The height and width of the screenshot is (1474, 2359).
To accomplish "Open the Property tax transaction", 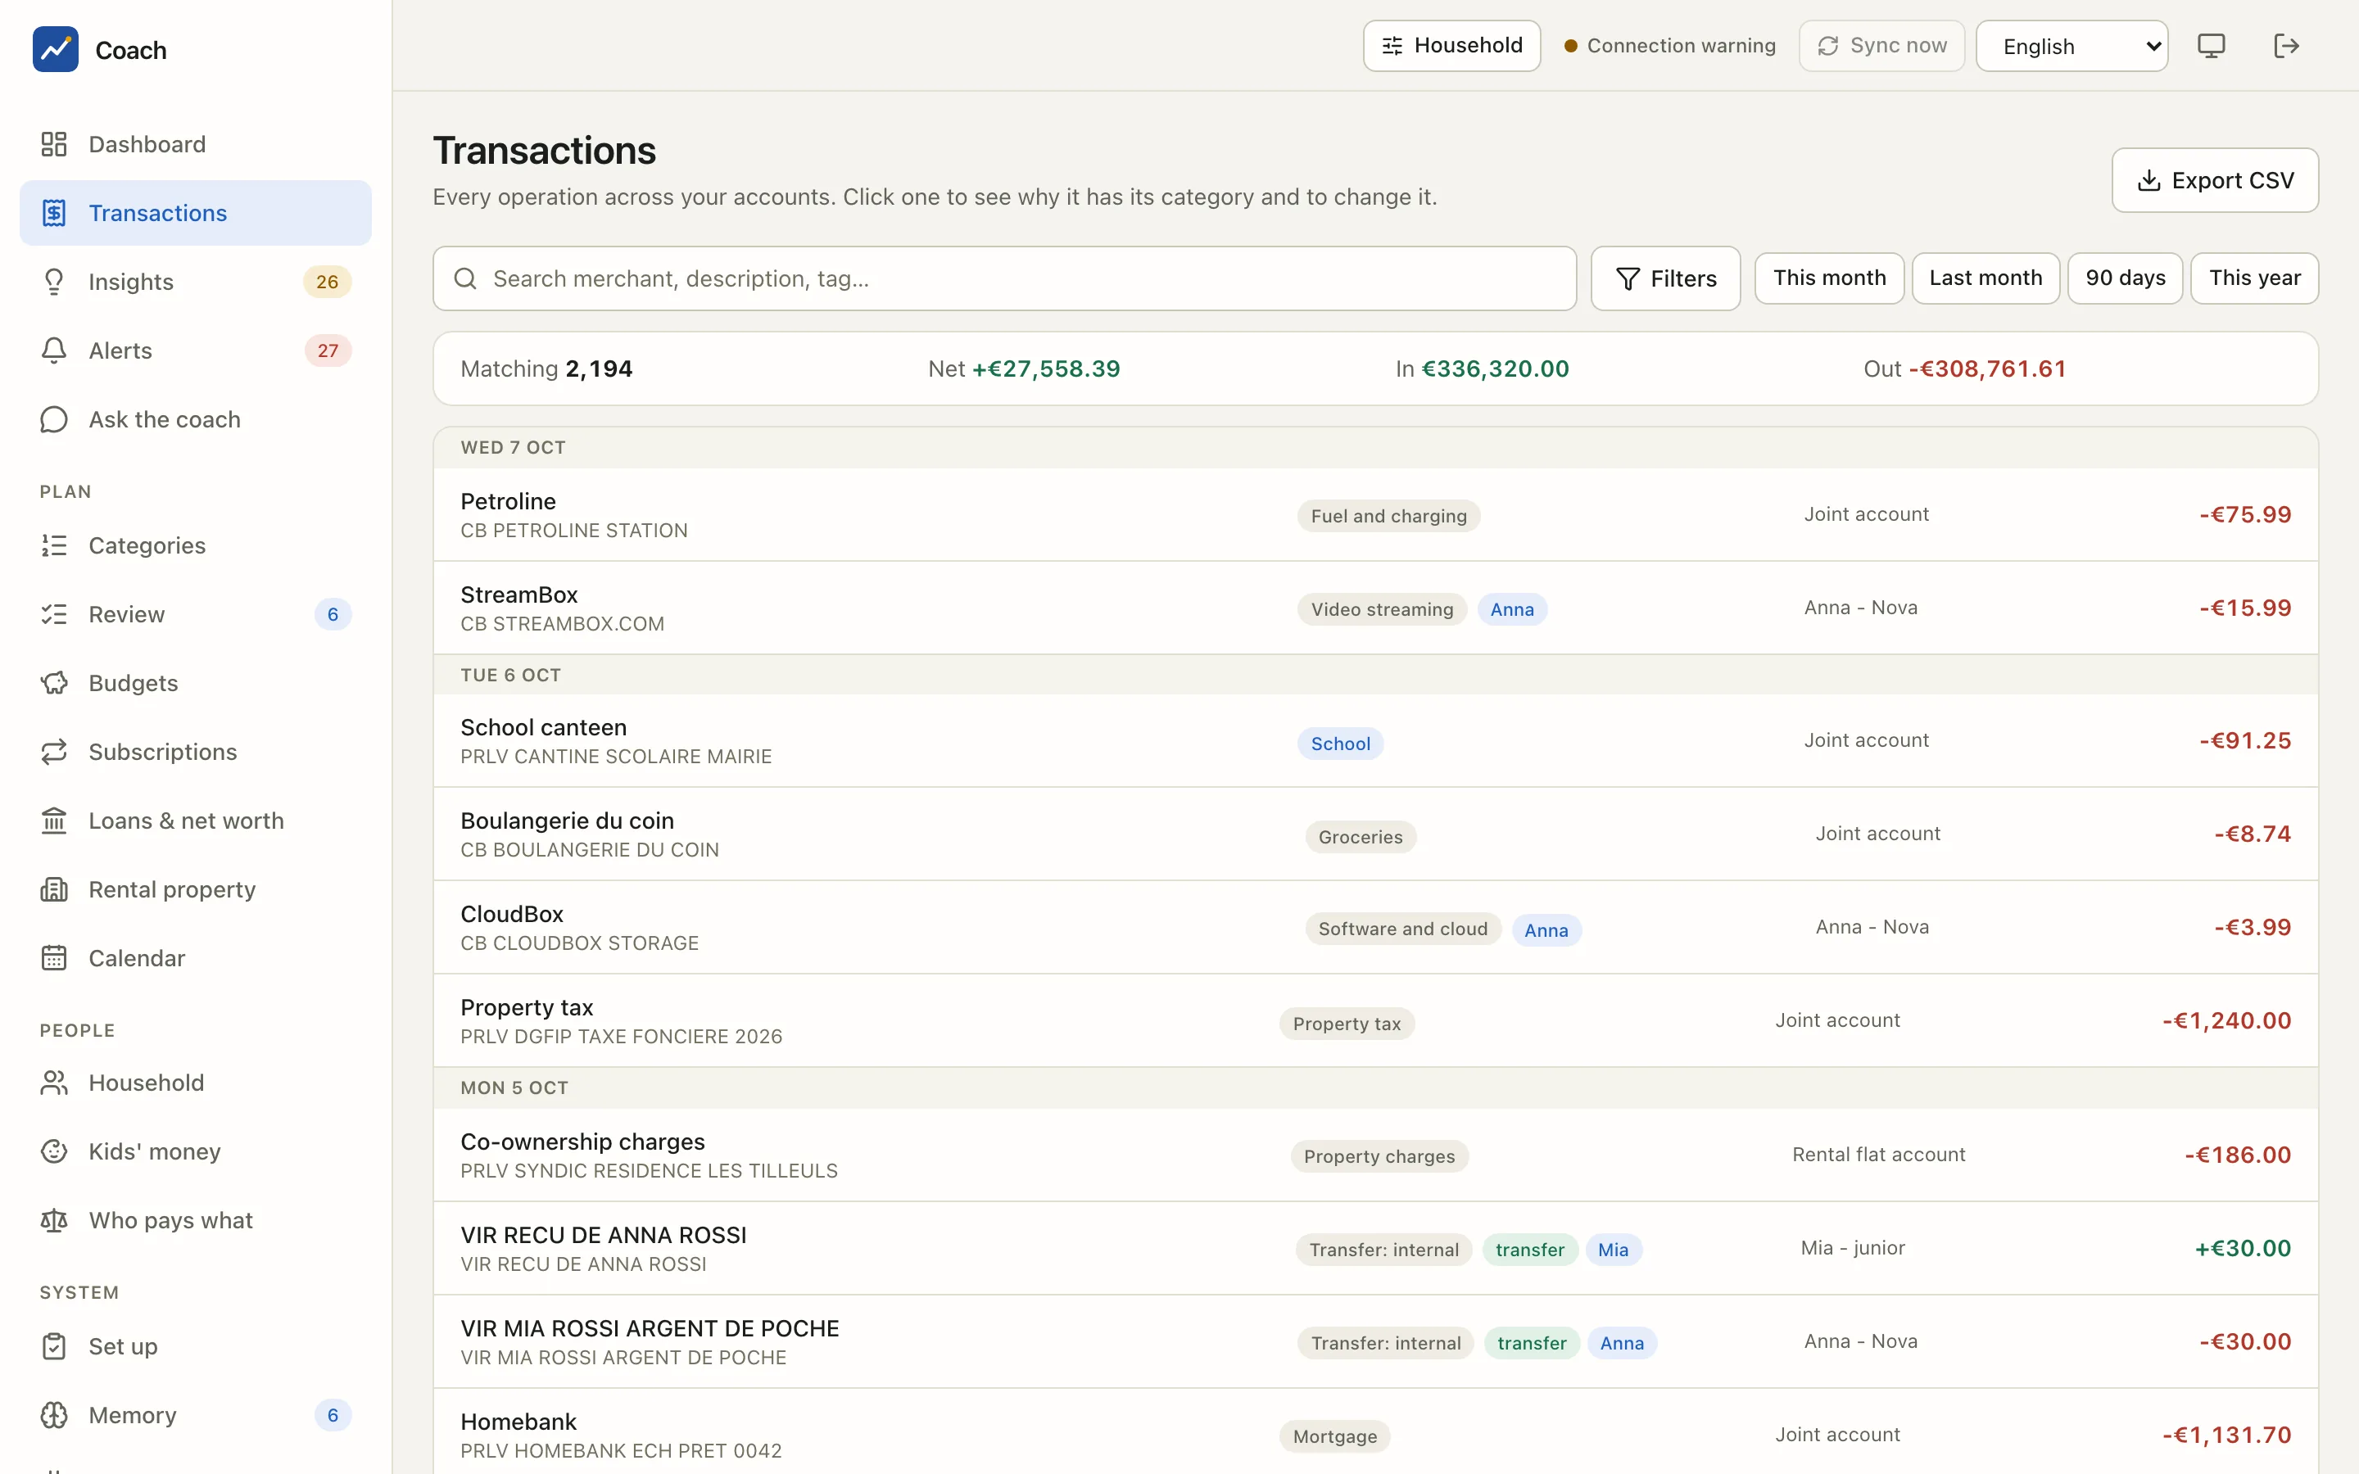I will [1375, 1020].
